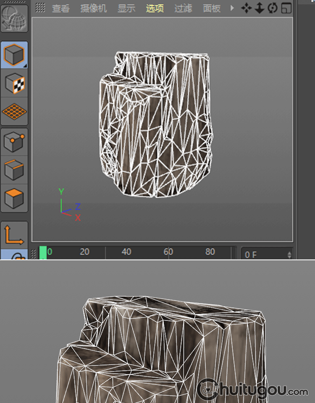This screenshot has height=403, width=315.
Task: Open the 显示 menu
Action: (x=126, y=8)
